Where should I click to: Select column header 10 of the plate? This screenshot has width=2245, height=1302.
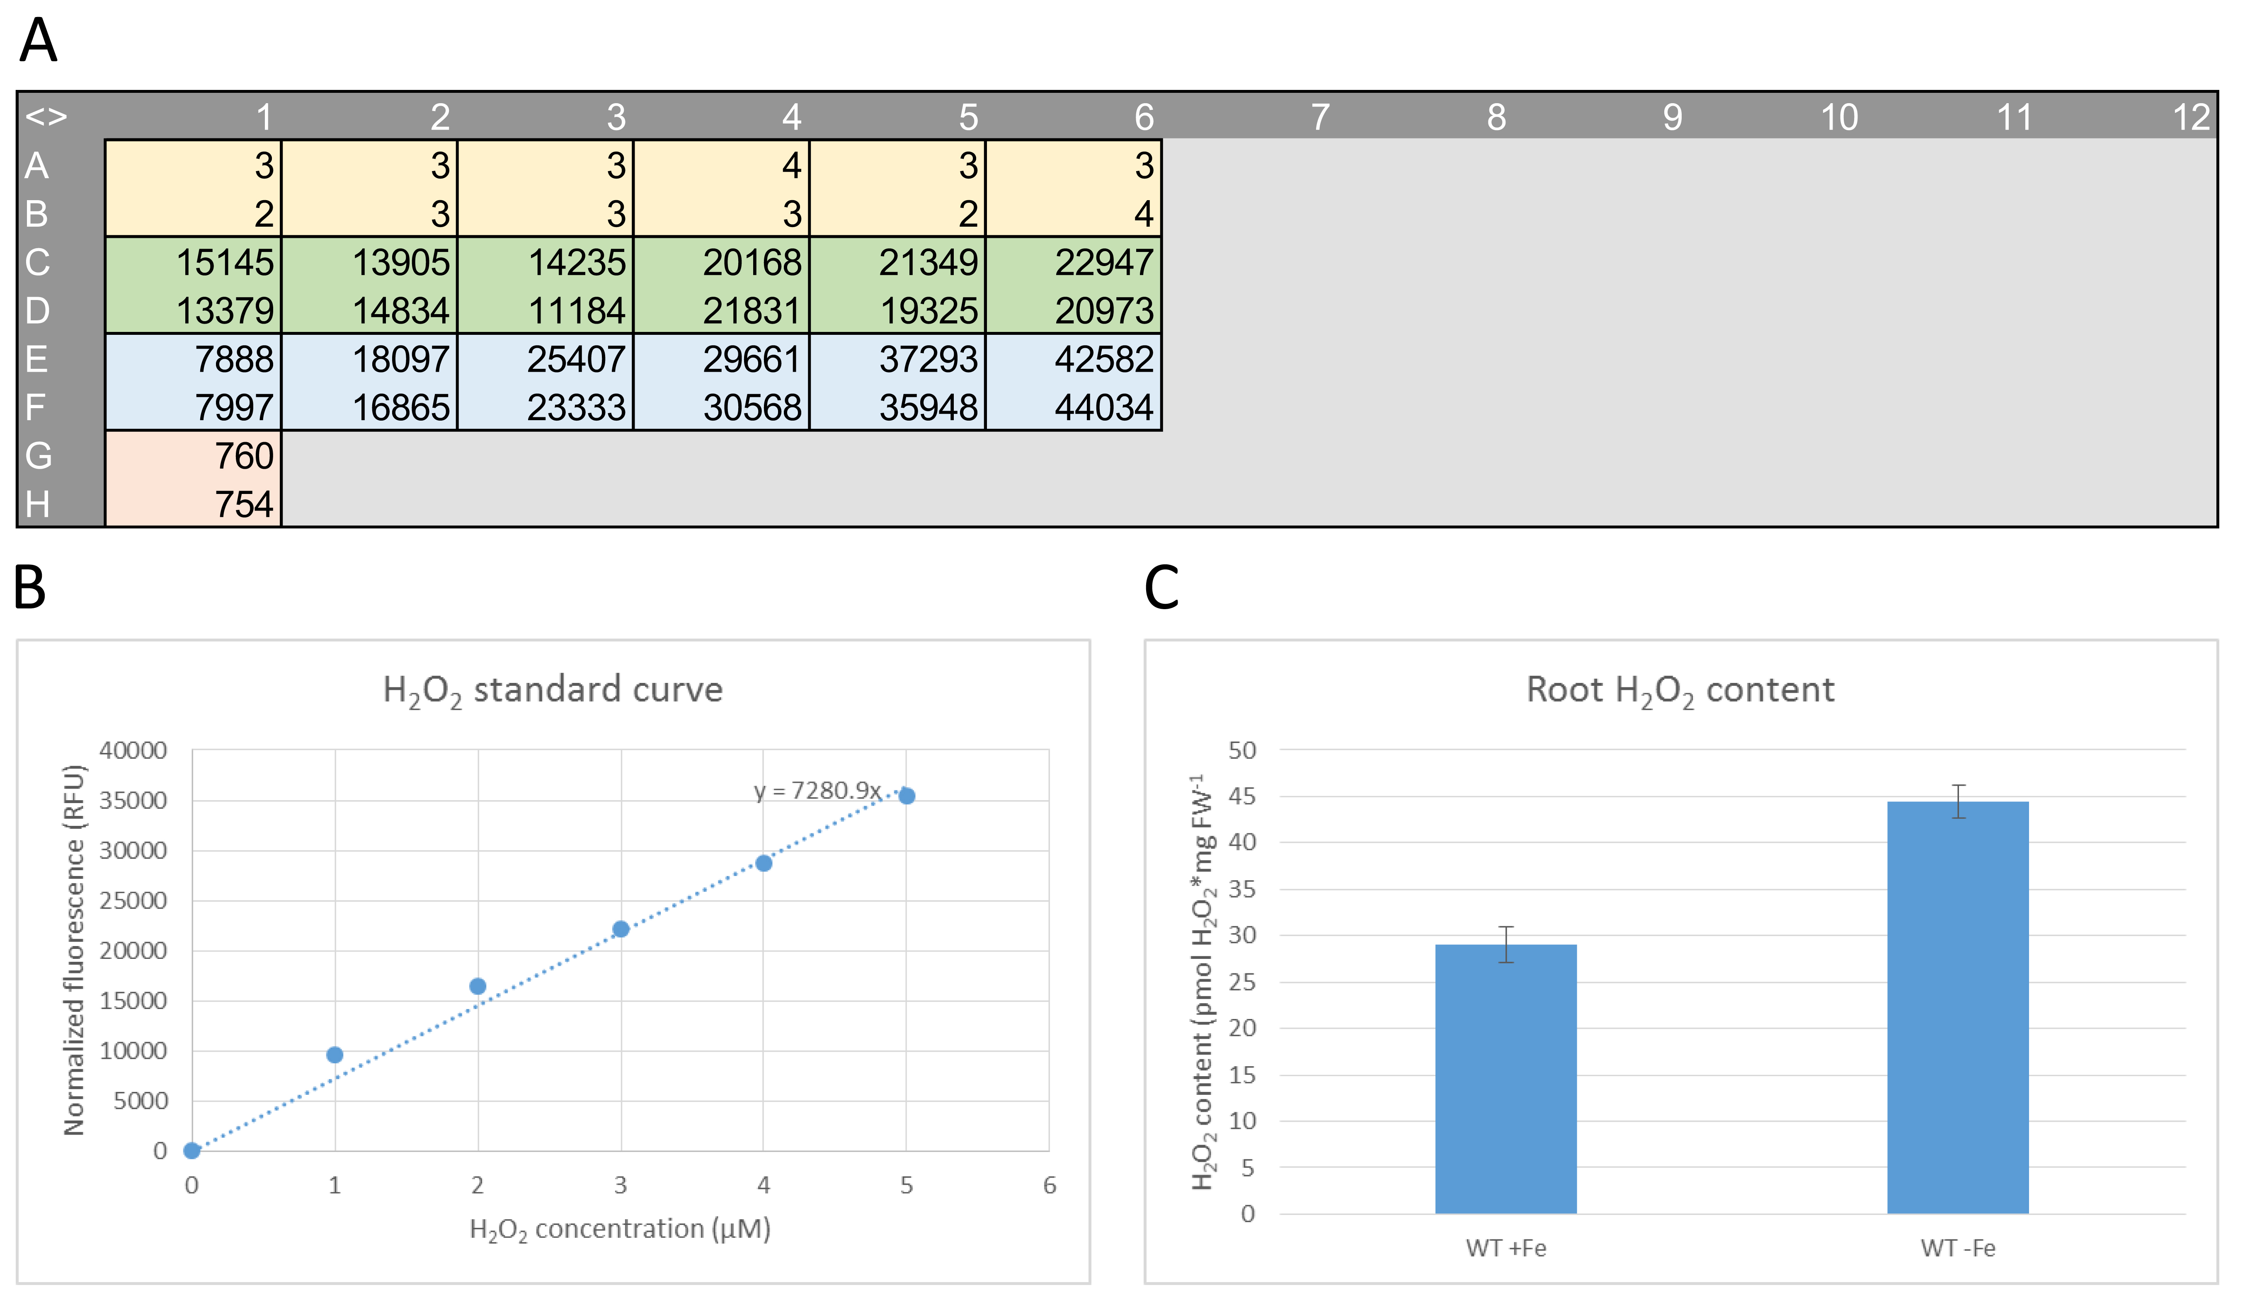1839,117
